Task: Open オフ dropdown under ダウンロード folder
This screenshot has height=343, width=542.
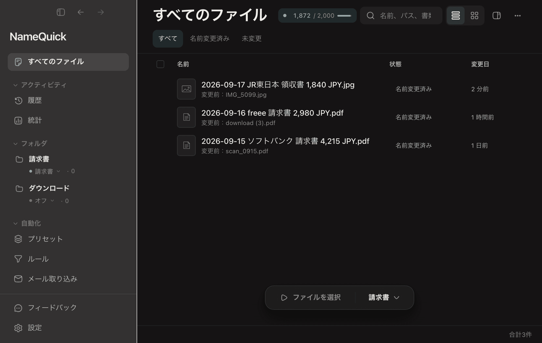Action: [41, 201]
